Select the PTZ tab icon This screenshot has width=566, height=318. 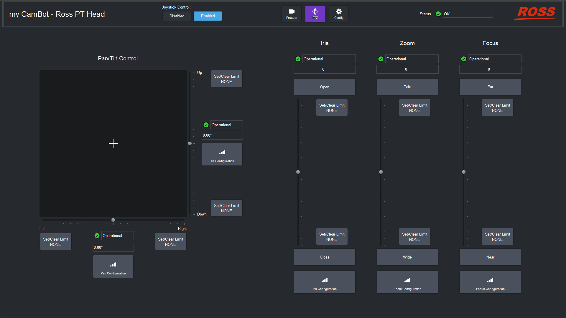tap(315, 14)
